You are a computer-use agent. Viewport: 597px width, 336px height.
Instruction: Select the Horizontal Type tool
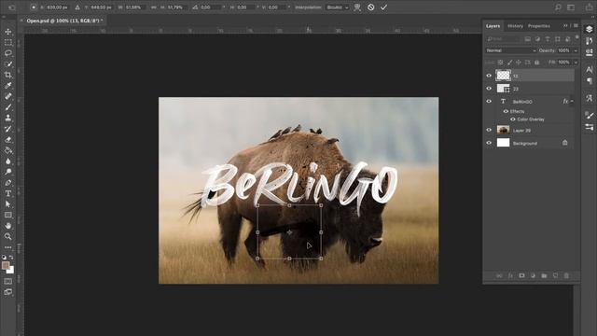pos(8,193)
